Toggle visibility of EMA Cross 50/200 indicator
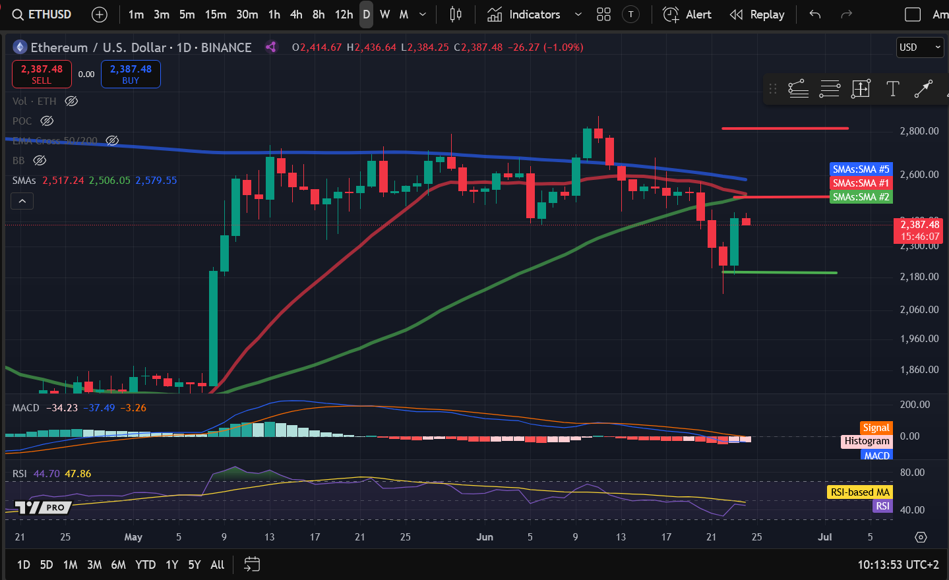Viewport: 949px width, 580px height. pos(112,140)
